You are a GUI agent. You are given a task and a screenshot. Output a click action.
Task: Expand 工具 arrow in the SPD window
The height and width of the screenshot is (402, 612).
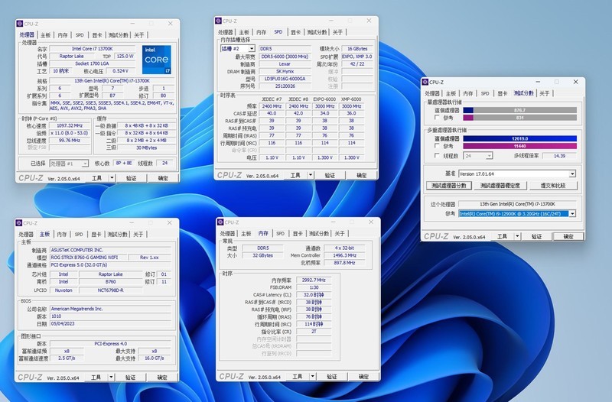click(x=311, y=176)
